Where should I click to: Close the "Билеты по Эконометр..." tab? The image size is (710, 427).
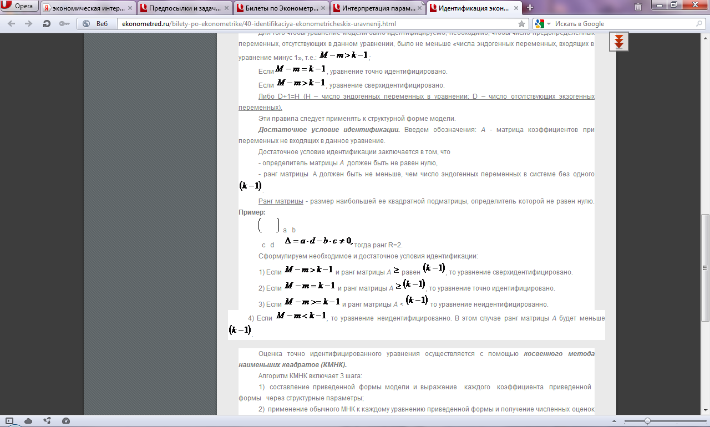click(x=322, y=8)
